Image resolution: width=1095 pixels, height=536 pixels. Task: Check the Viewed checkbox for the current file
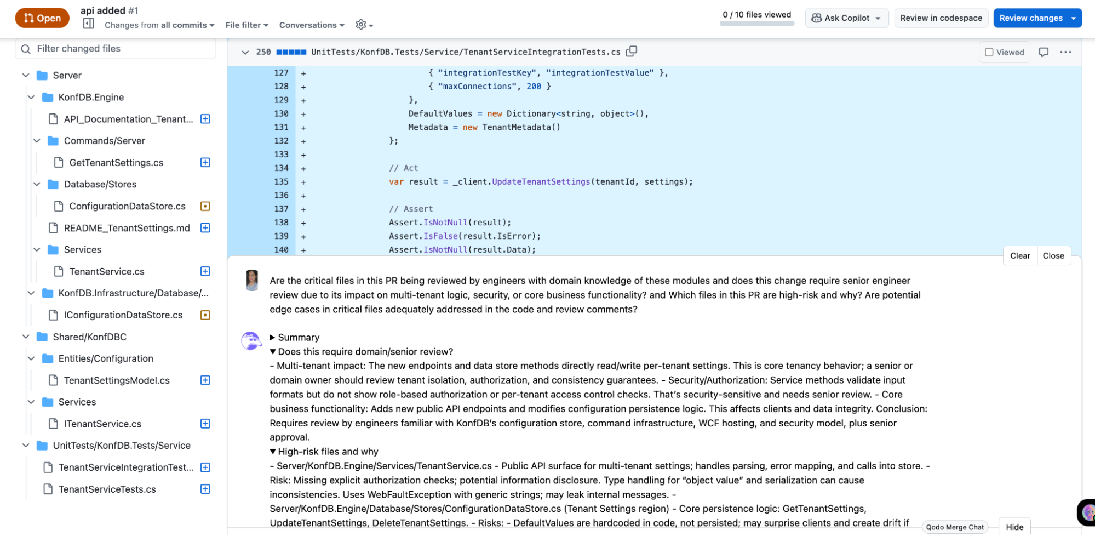pos(989,52)
